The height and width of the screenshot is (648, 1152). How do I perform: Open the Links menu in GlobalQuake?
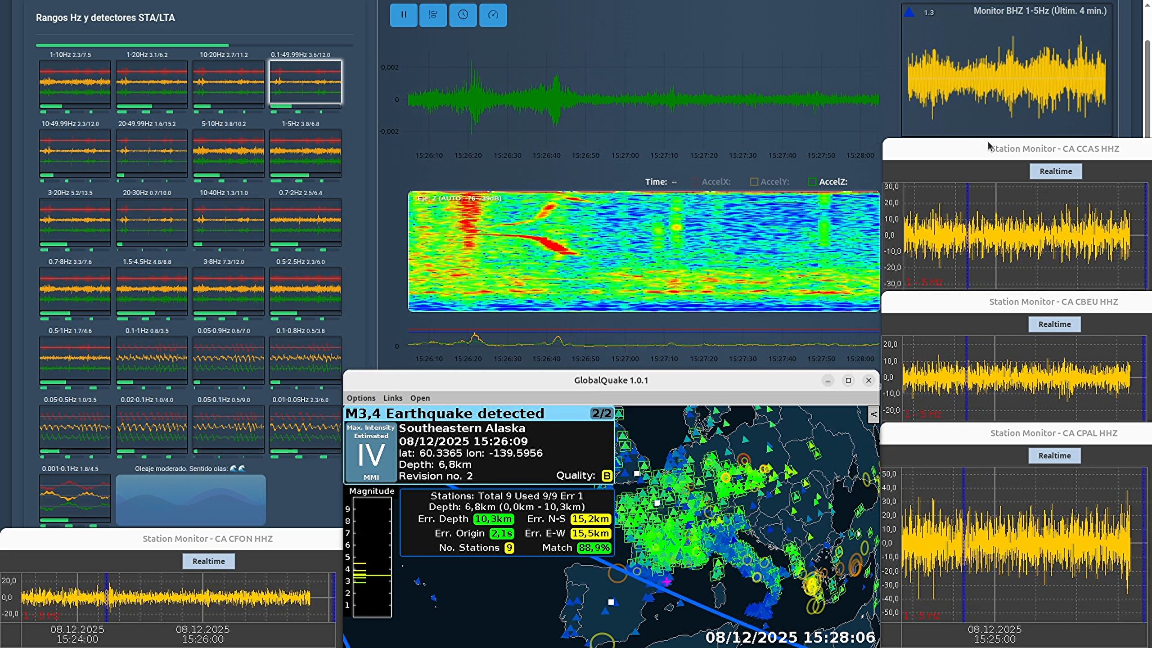pyautogui.click(x=392, y=398)
